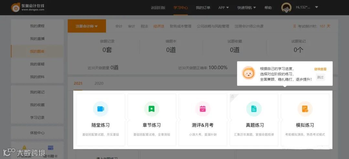Select the 2020 year tab
Image resolution: width=349 pixels, height=159 pixels.
pyautogui.click(x=99, y=83)
